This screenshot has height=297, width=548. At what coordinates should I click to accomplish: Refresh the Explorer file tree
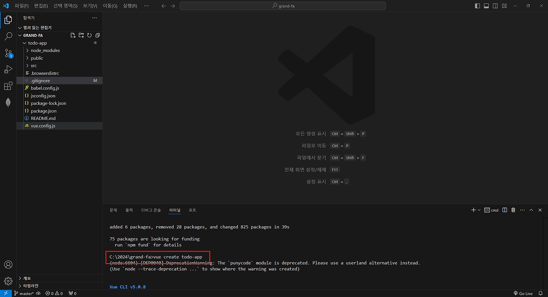89,36
